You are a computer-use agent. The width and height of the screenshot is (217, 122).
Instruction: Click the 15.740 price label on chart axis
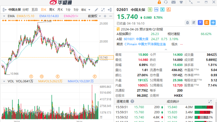[106, 58]
